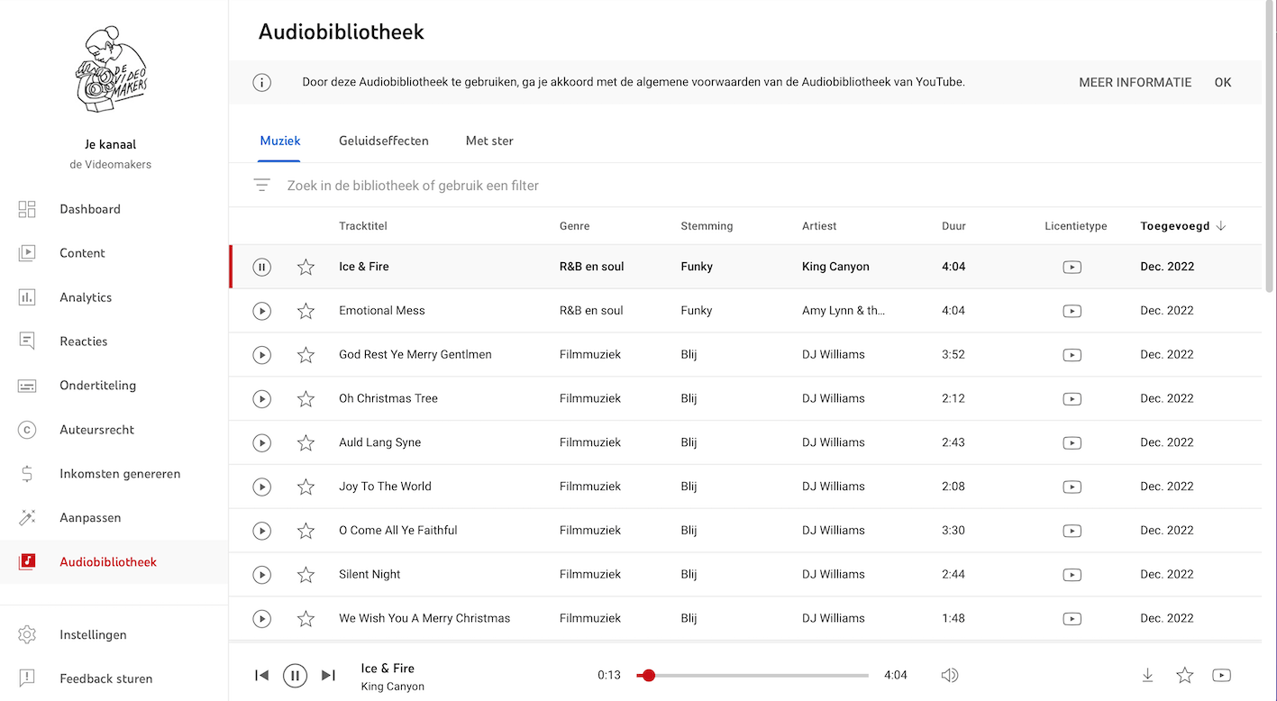The image size is (1277, 701).
Task: Star the Ice & Fire track row
Action: pyautogui.click(x=306, y=267)
